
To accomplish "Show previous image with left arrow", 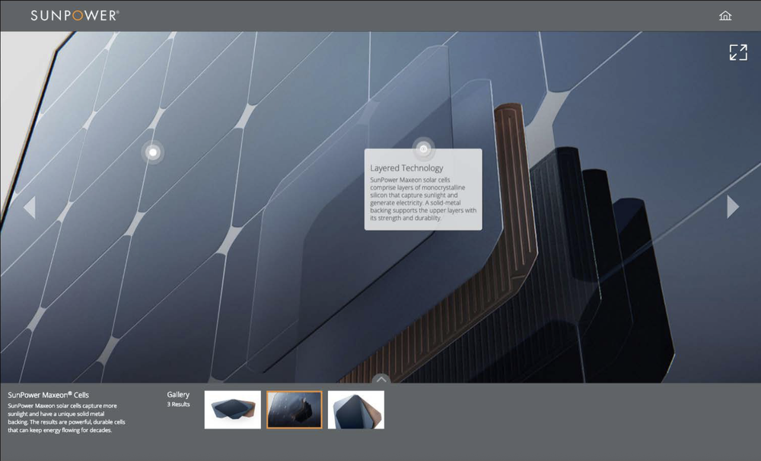I will (x=30, y=207).
